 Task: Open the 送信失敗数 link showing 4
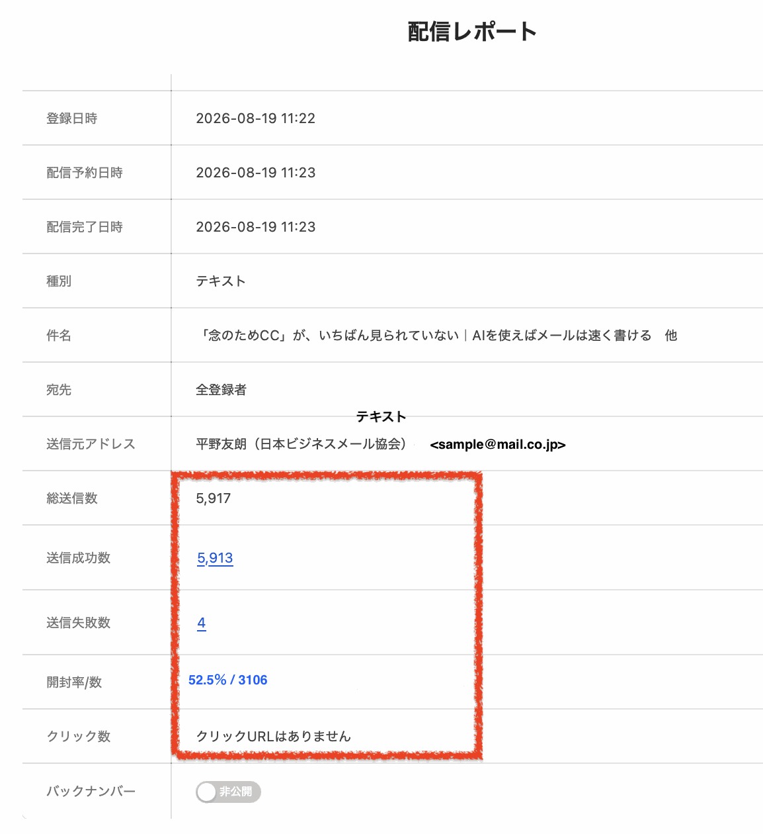click(202, 623)
